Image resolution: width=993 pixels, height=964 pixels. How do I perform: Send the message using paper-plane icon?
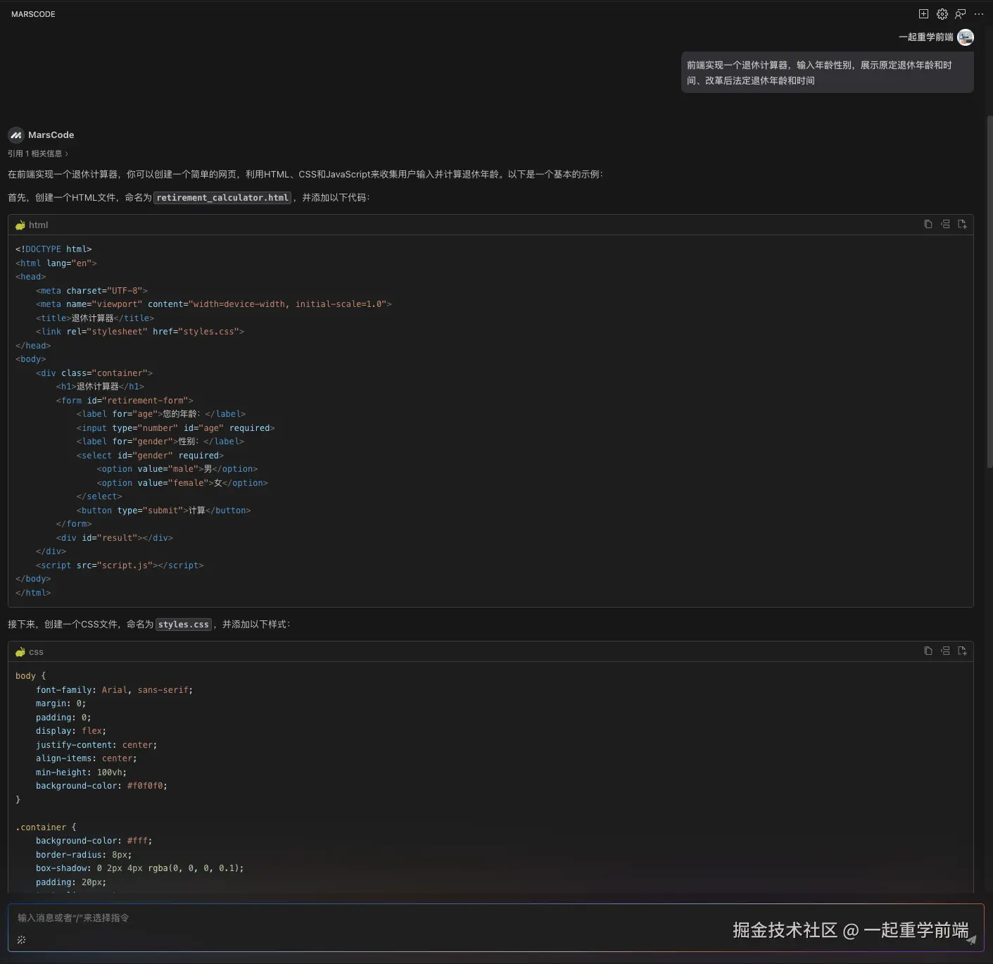(x=971, y=940)
